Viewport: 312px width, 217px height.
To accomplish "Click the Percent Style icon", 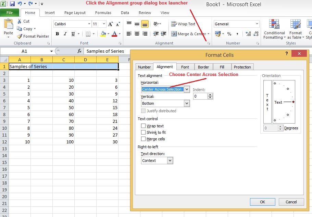I will click(229, 34).
